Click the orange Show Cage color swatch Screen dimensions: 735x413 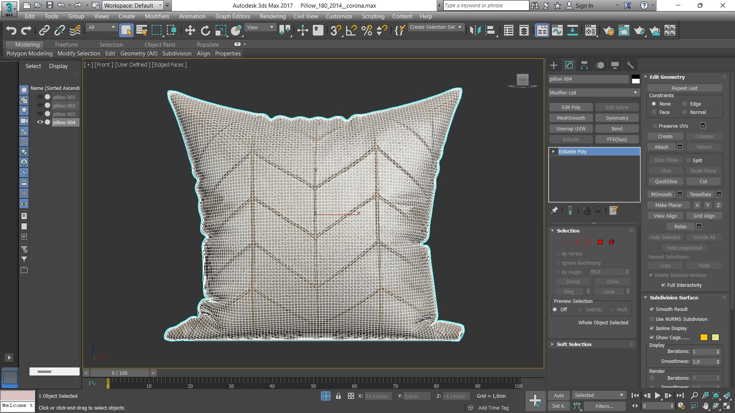click(x=704, y=337)
